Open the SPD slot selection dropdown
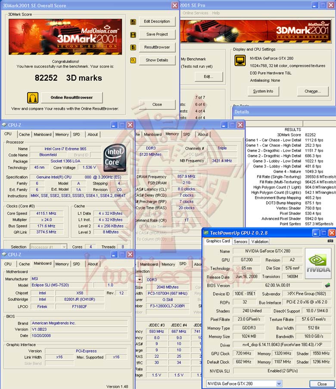This screenshot has width=336, height=389. pyautogui.click(x=140, y=280)
